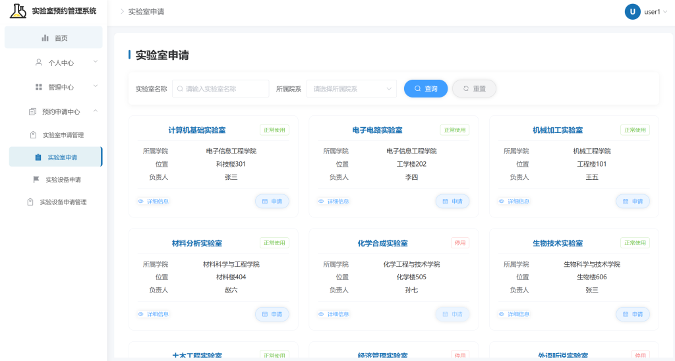
Task: Click the 机械加工实验室 card title
Action: tap(558, 130)
